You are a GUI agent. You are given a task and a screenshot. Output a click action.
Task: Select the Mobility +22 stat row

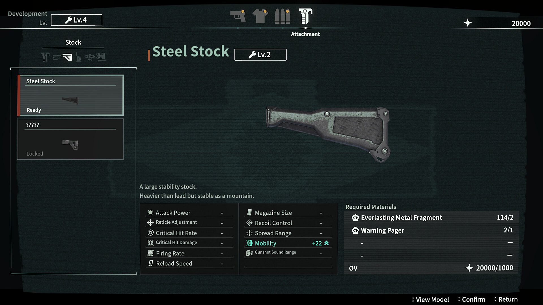point(288,243)
